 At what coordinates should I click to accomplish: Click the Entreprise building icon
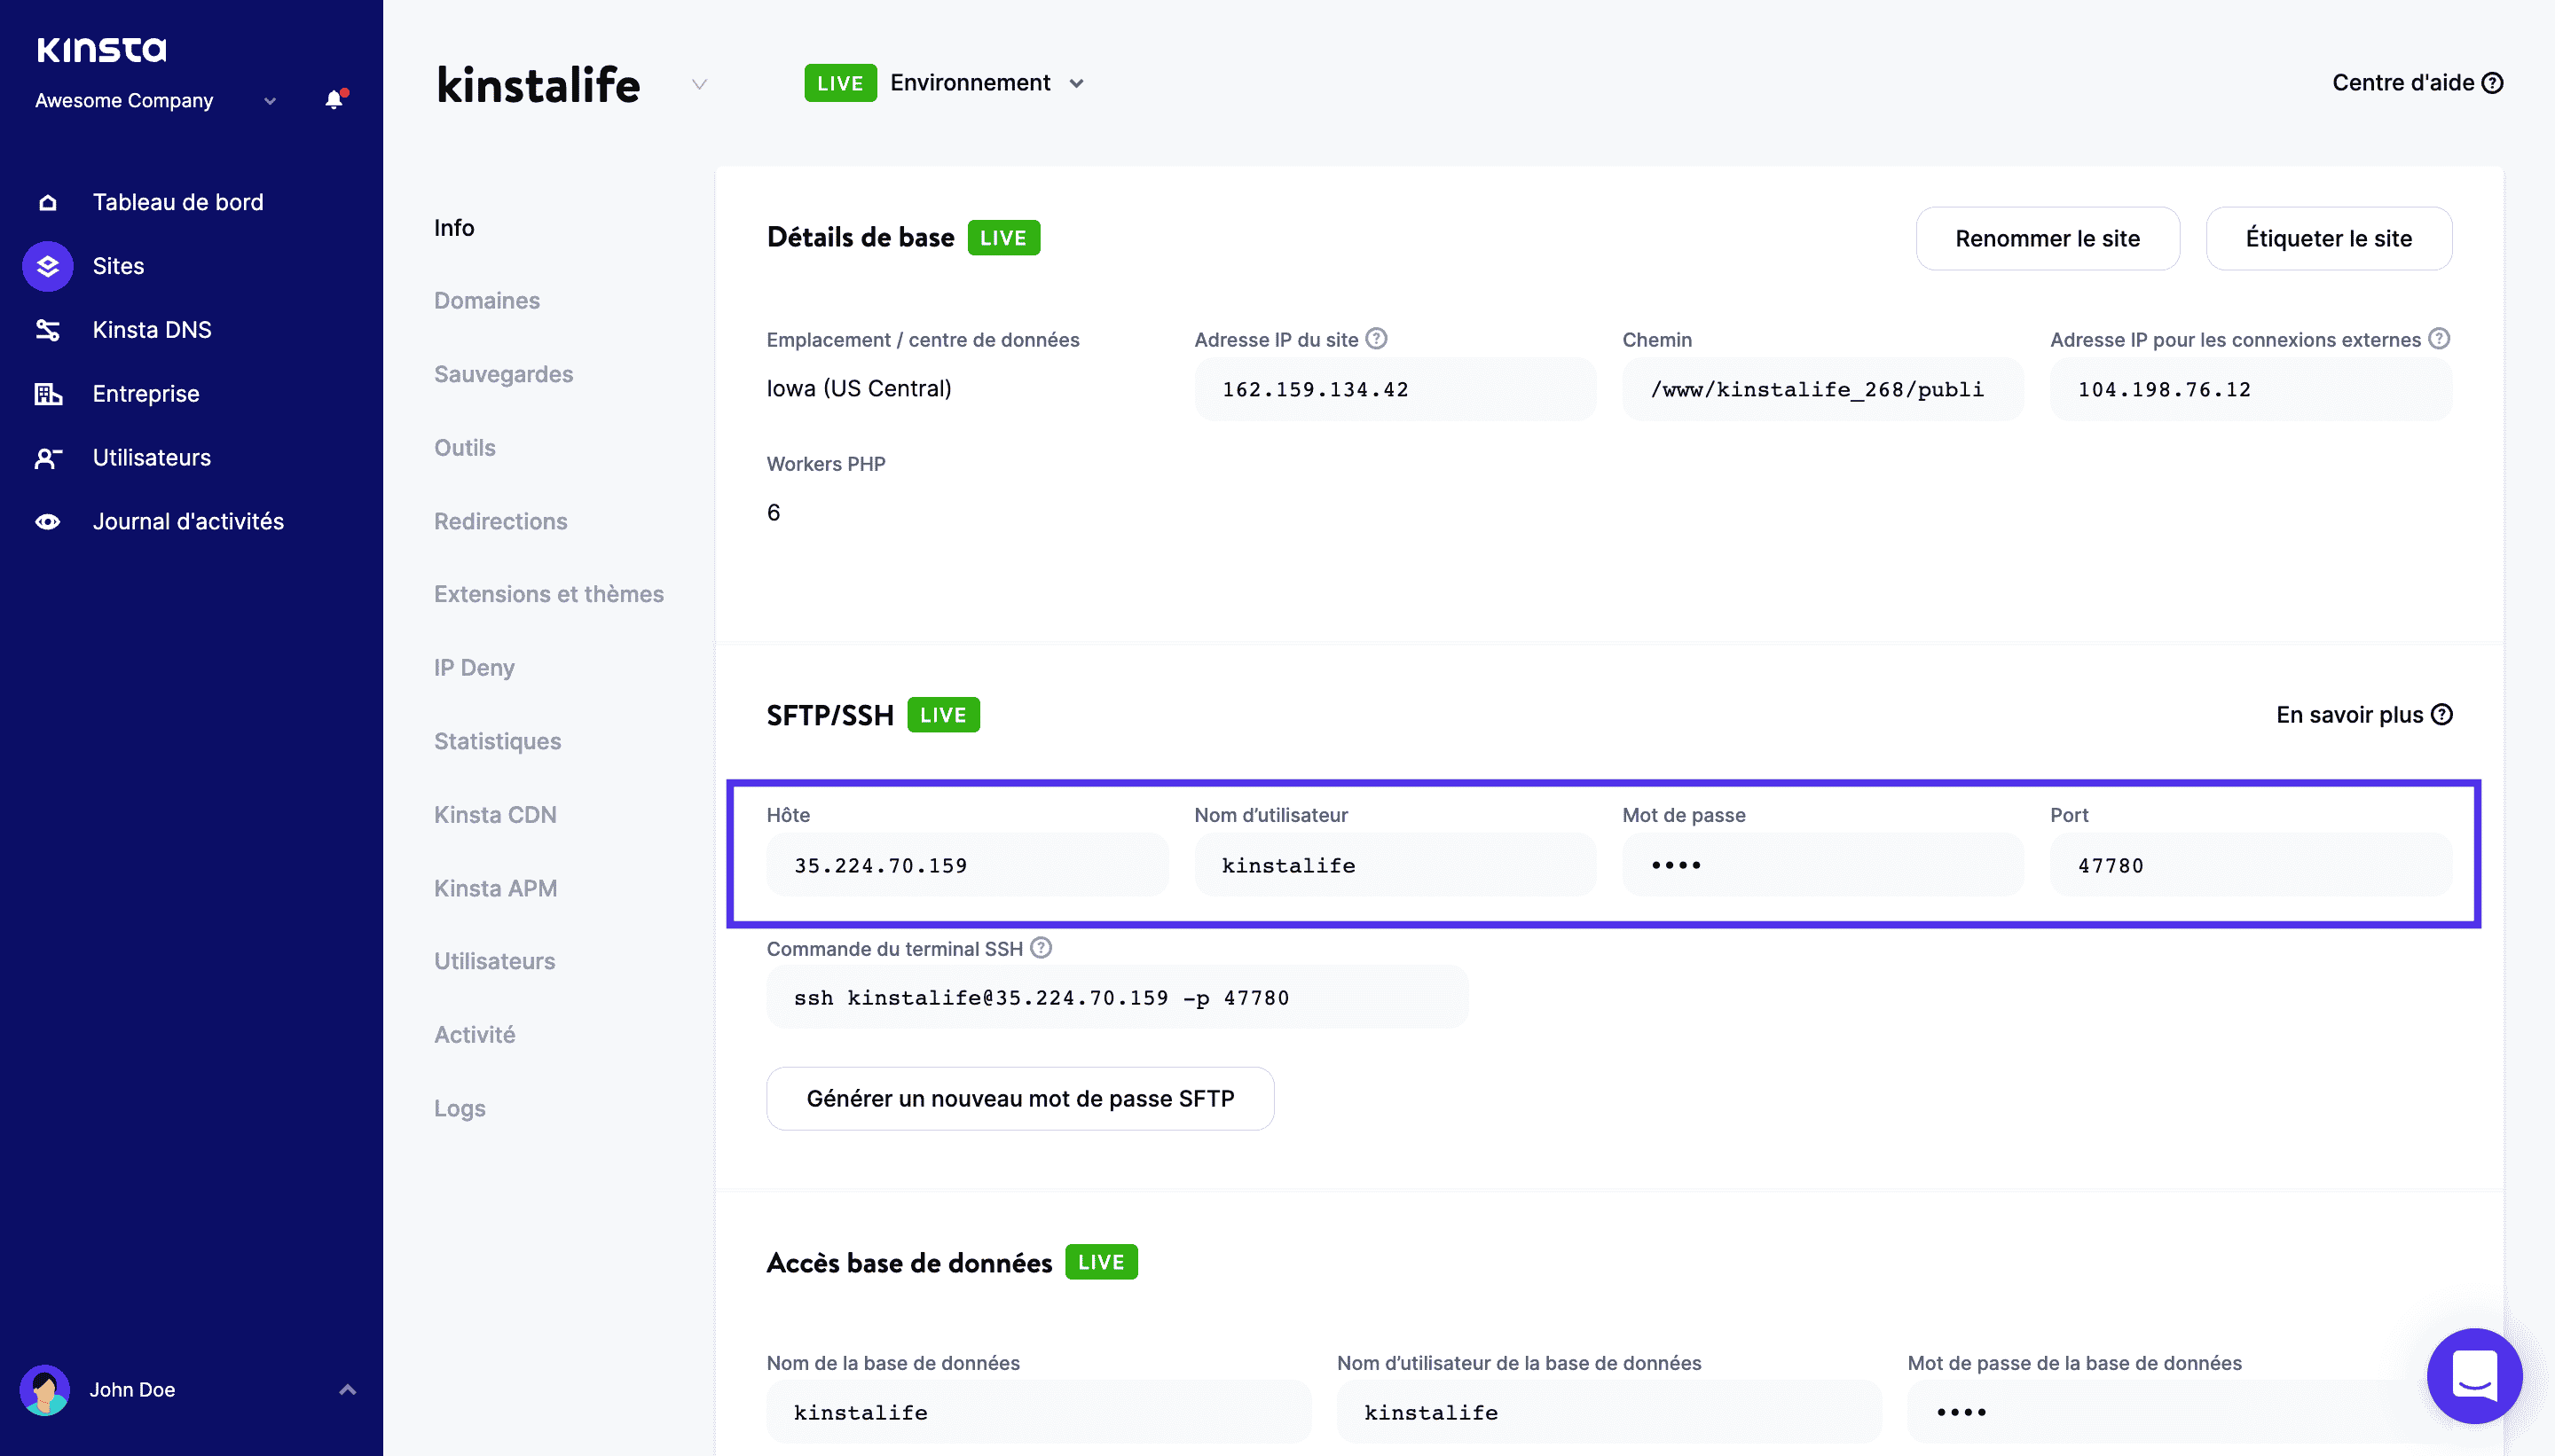pos(47,393)
